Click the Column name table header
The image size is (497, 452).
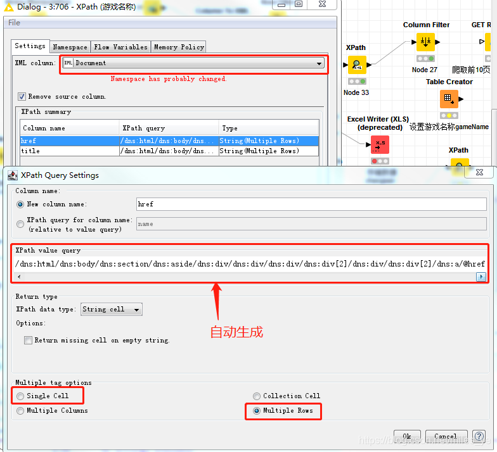click(x=70, y=128)
